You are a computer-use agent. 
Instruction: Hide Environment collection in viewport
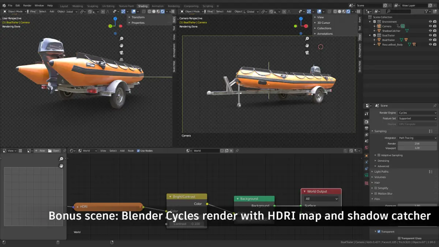[430, 22]
